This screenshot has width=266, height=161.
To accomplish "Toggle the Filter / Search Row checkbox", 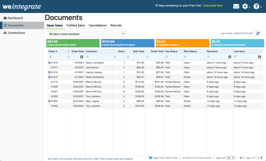I will click(151, 158).
